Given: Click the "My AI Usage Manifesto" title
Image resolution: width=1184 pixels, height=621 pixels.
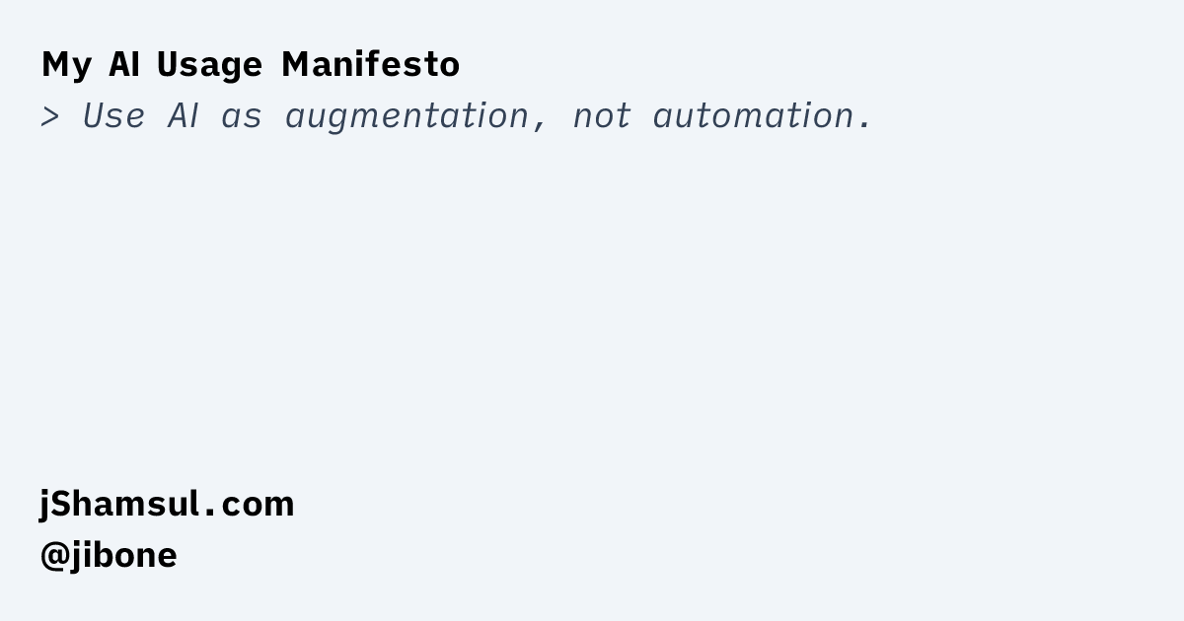Looking at the screenshot, I should [251, 65].
